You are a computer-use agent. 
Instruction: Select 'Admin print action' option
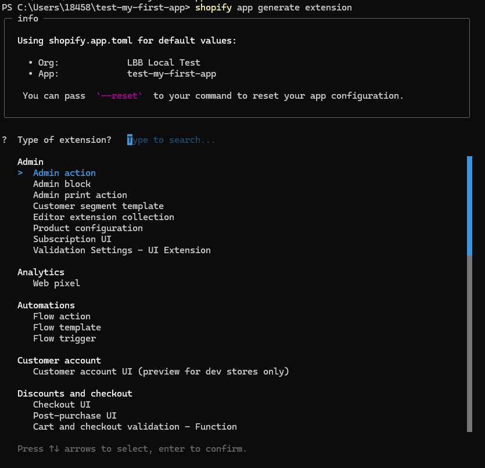point(80,195)
